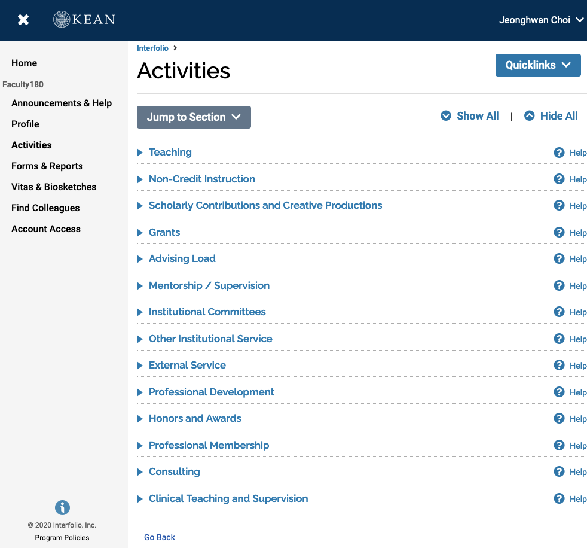Image resolution: width=587 pixels, height=548 pixels.
Task: Click the help question icon for Honors and Awards
Action: point(559,418)
